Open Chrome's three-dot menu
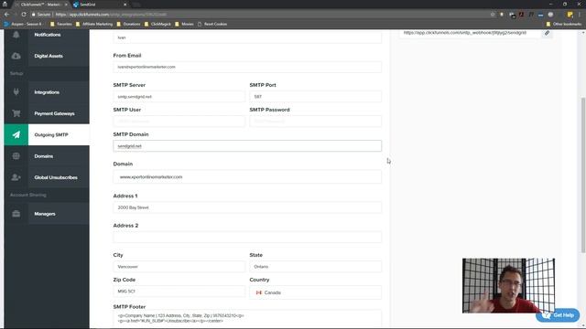The height and width of the screenshot is (329, 586). click(580, 15)
